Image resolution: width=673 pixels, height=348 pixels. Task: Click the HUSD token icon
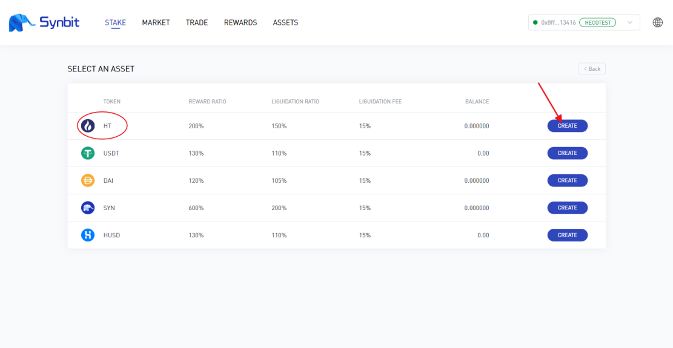point(88,235)
